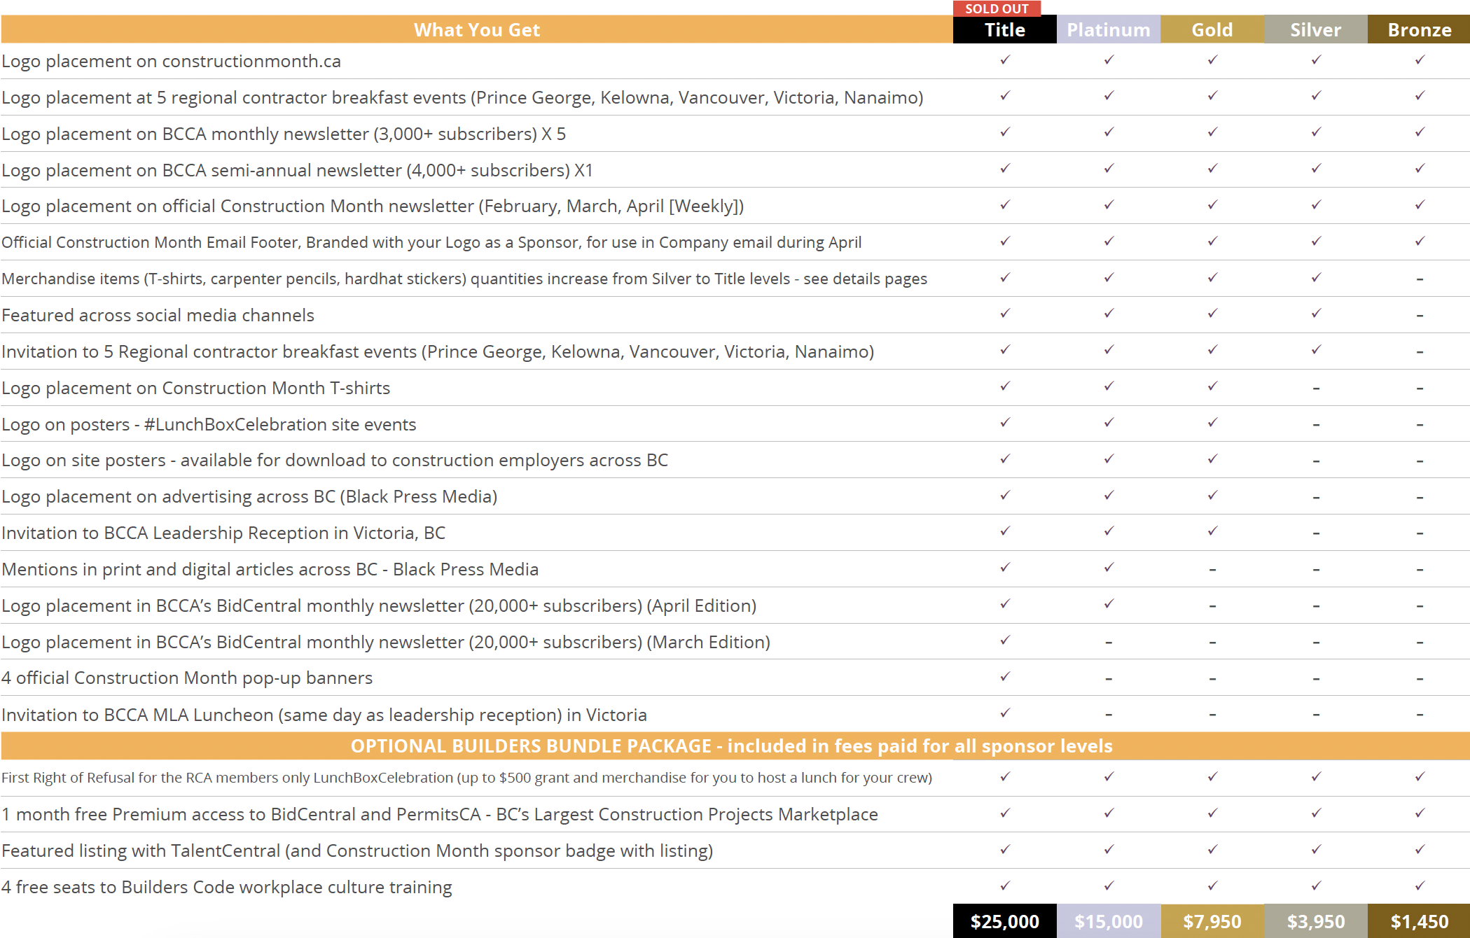Click Platinum checkmark for Mentions in print row
1470x938 pixels.
[1109, 568]
